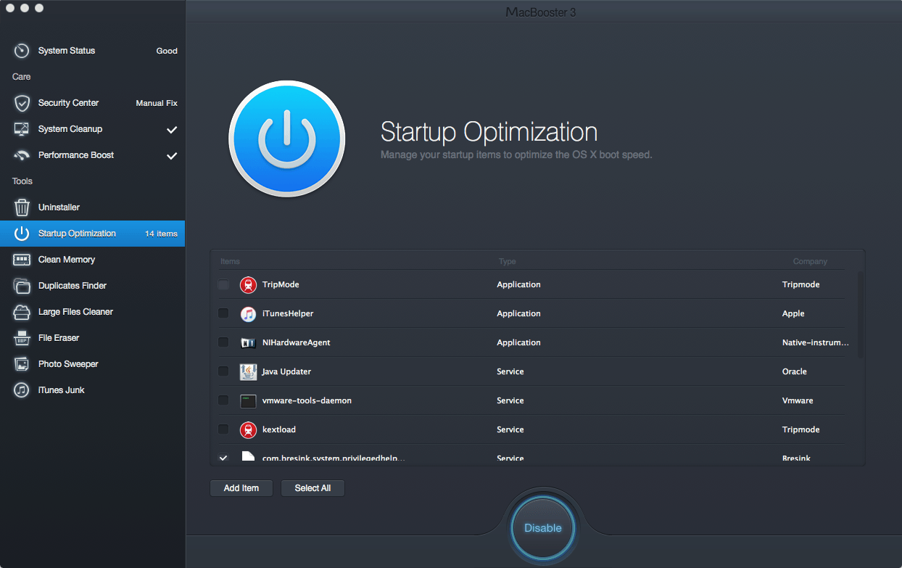
Task: Tick the NIHardwareAgent checkbox
Action: (x=223, y=342)
